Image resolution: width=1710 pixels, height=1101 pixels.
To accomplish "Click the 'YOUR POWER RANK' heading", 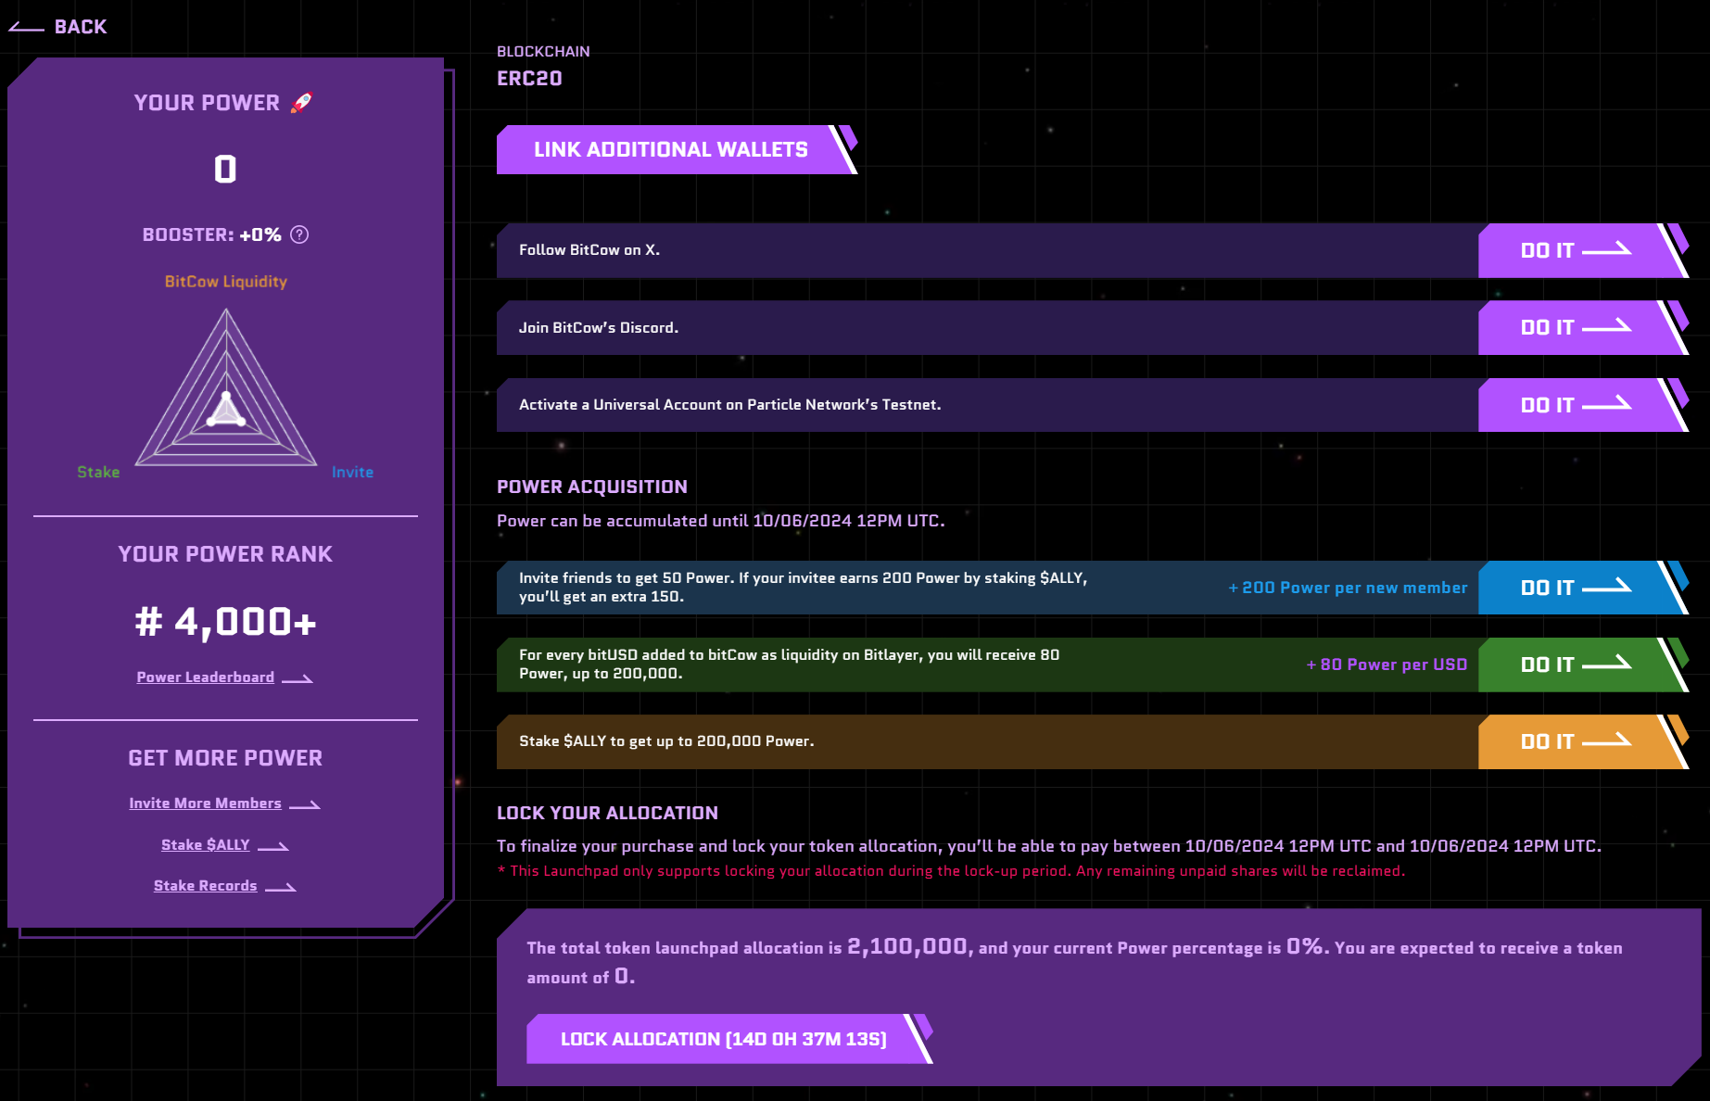I will pos(225,554).
